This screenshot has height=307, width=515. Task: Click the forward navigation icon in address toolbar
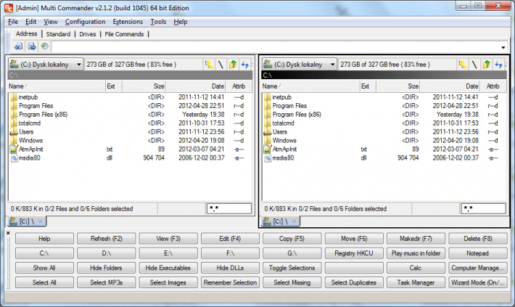click(x=31, y=46)
